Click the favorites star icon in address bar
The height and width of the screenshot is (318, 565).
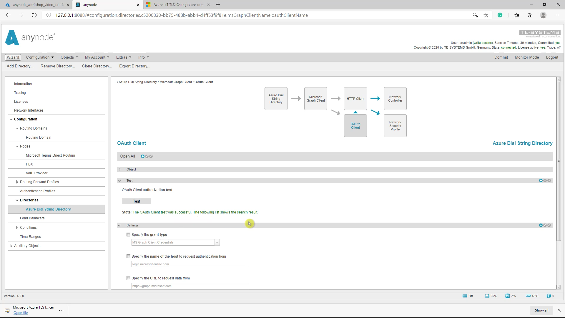click(x=486, y=15)
